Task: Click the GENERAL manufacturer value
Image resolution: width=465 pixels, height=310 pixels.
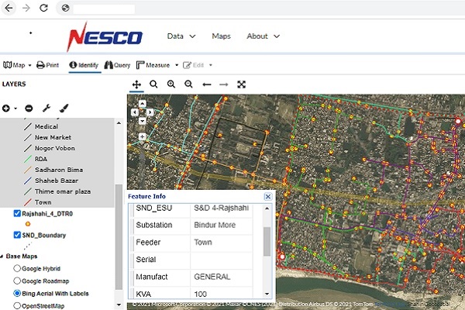Action: pos(212,277)
